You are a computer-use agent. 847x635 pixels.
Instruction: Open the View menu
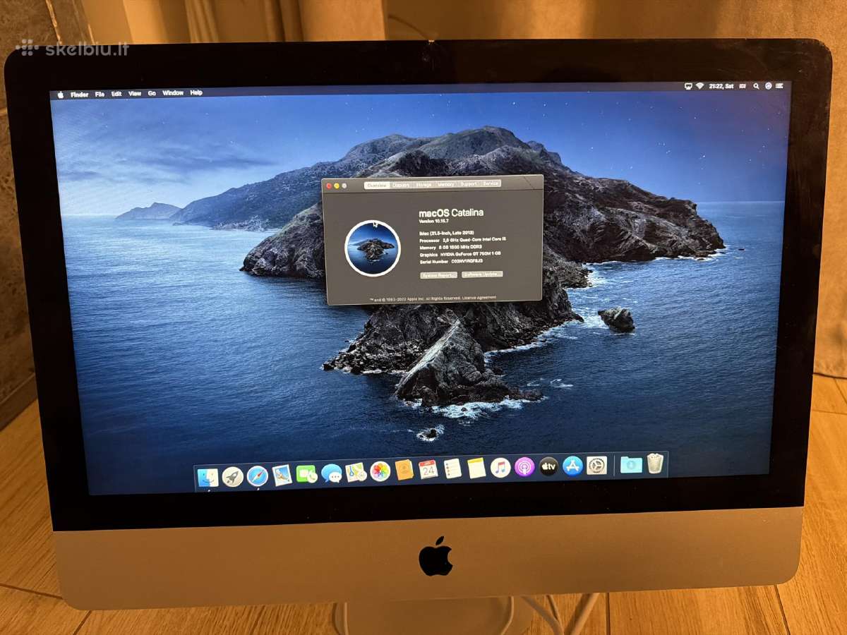pos(134,93)
